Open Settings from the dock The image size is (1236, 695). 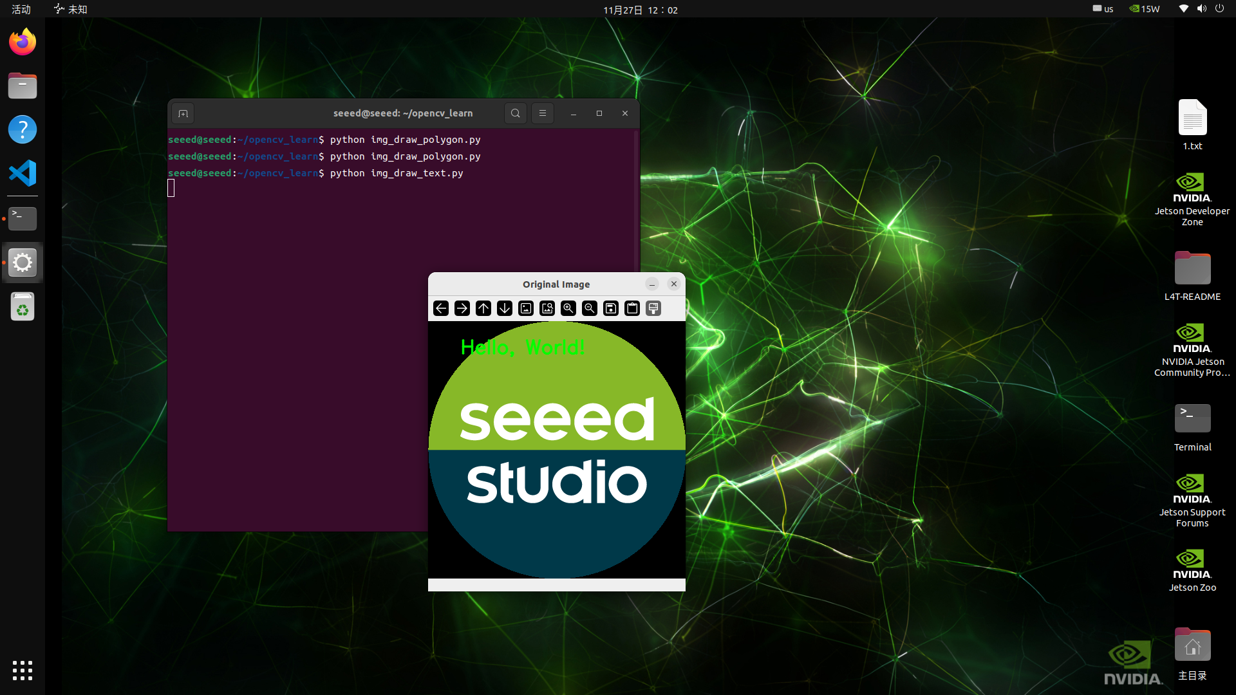coord(23,263)
